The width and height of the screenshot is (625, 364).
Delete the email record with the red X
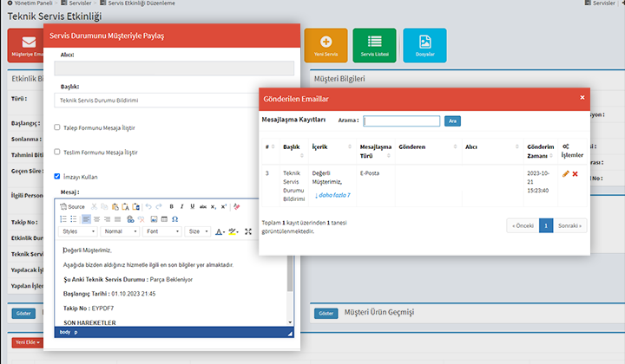click(x=576, y=174)
